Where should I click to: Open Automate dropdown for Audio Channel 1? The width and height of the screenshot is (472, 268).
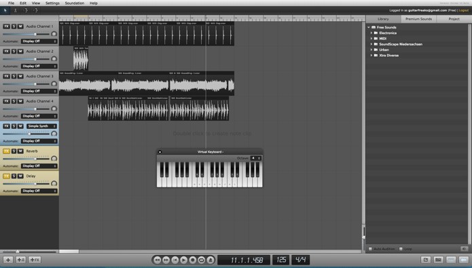click(x=39, y=41)
